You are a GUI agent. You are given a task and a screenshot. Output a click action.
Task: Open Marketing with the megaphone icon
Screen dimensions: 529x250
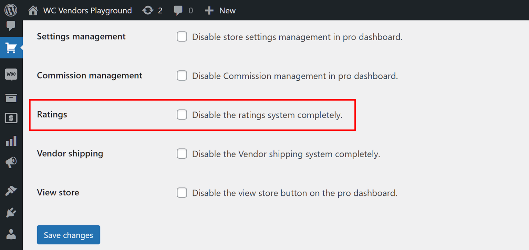[11, 162]
